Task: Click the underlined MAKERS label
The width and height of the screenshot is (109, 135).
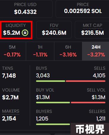Action: tap(11, 111)
